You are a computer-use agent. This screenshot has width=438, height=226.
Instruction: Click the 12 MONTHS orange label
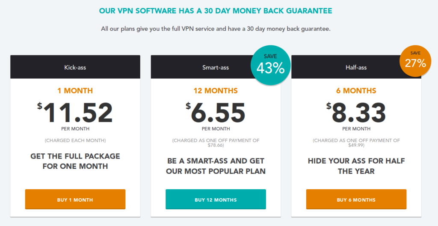click(x=216, y=91)
